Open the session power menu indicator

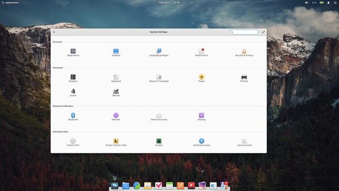click(x=335, y=3)
